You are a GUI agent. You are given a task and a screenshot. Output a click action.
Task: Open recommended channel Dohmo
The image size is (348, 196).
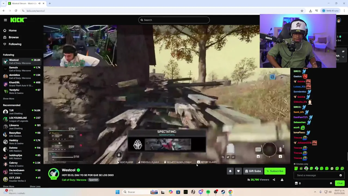tap(22, 149)
